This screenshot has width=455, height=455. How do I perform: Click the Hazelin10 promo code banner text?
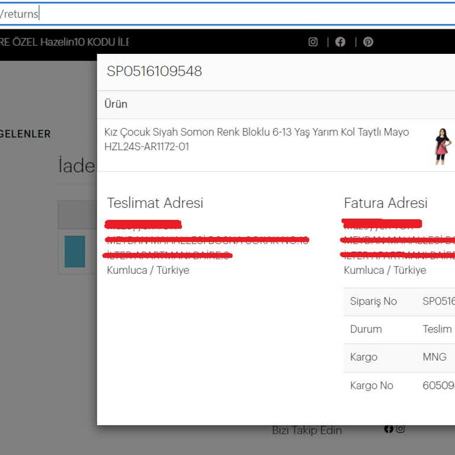click(64, 42)
